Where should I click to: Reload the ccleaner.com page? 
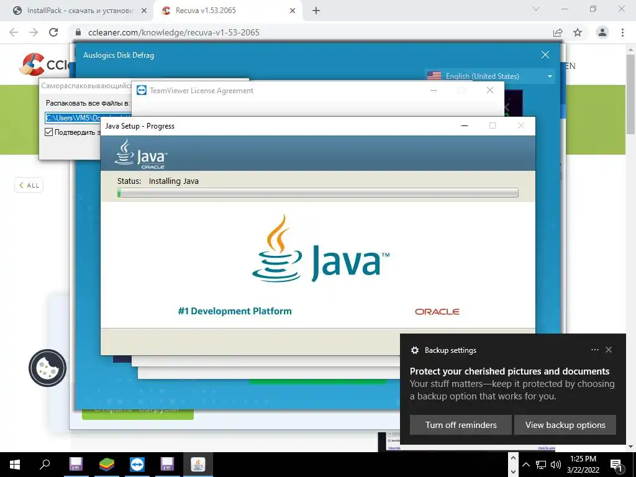click(53, 32)
